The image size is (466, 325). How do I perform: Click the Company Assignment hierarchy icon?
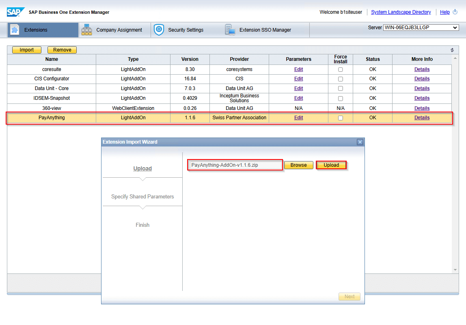tap(86, 30)
